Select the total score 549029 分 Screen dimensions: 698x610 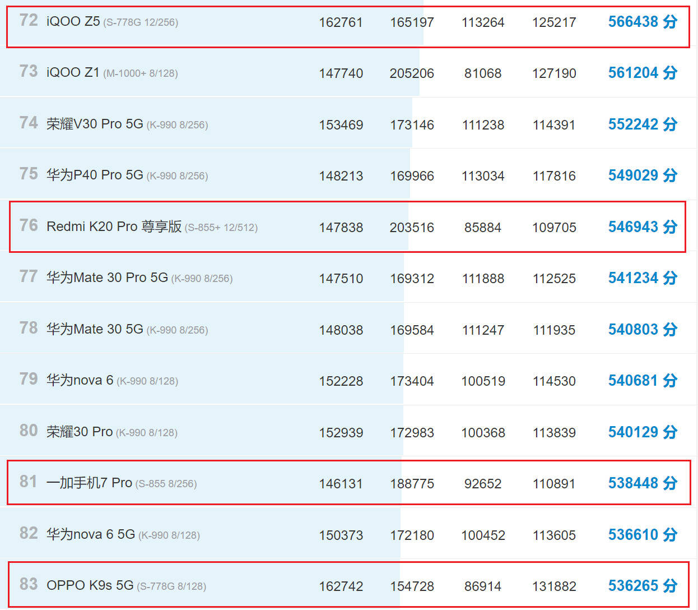tap(643, 175)
